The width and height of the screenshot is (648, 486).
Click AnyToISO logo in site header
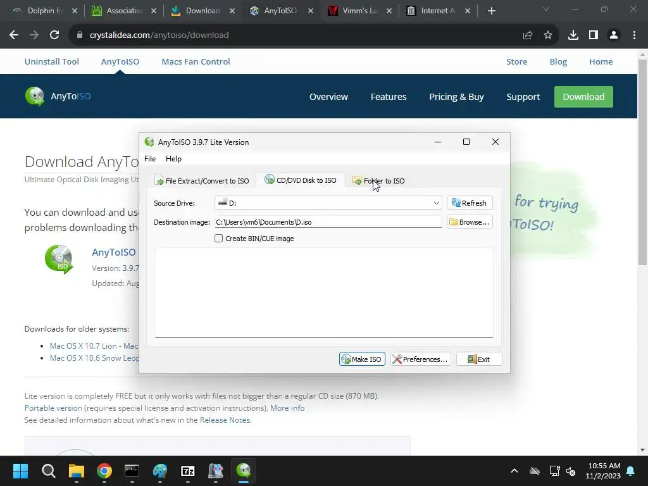click(x=58, y=96)
